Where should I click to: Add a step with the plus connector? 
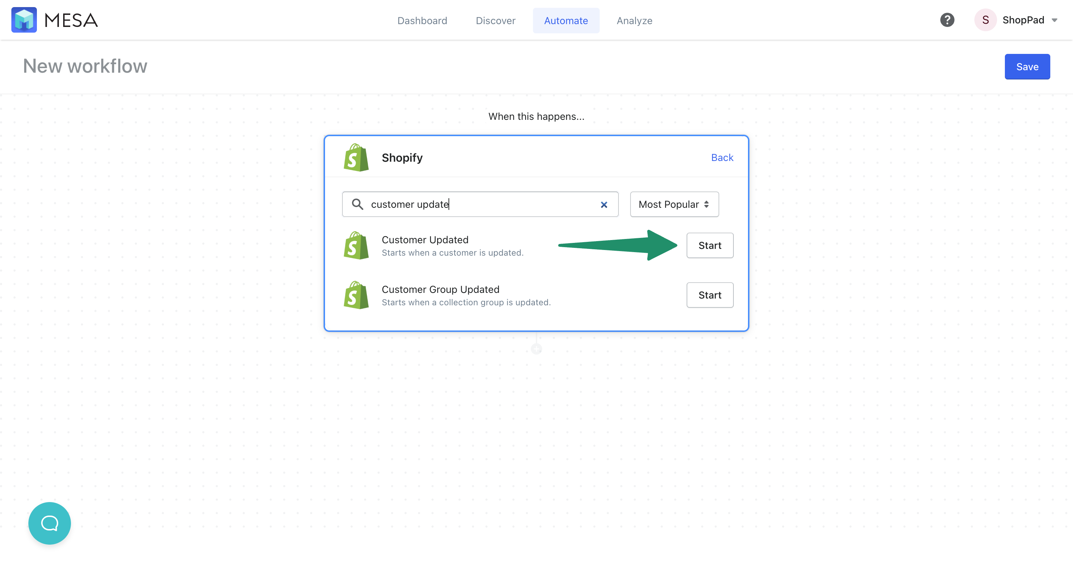click(536, 349)
